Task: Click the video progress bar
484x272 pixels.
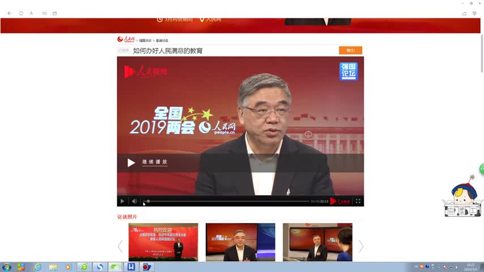Action: coord(227,201)
